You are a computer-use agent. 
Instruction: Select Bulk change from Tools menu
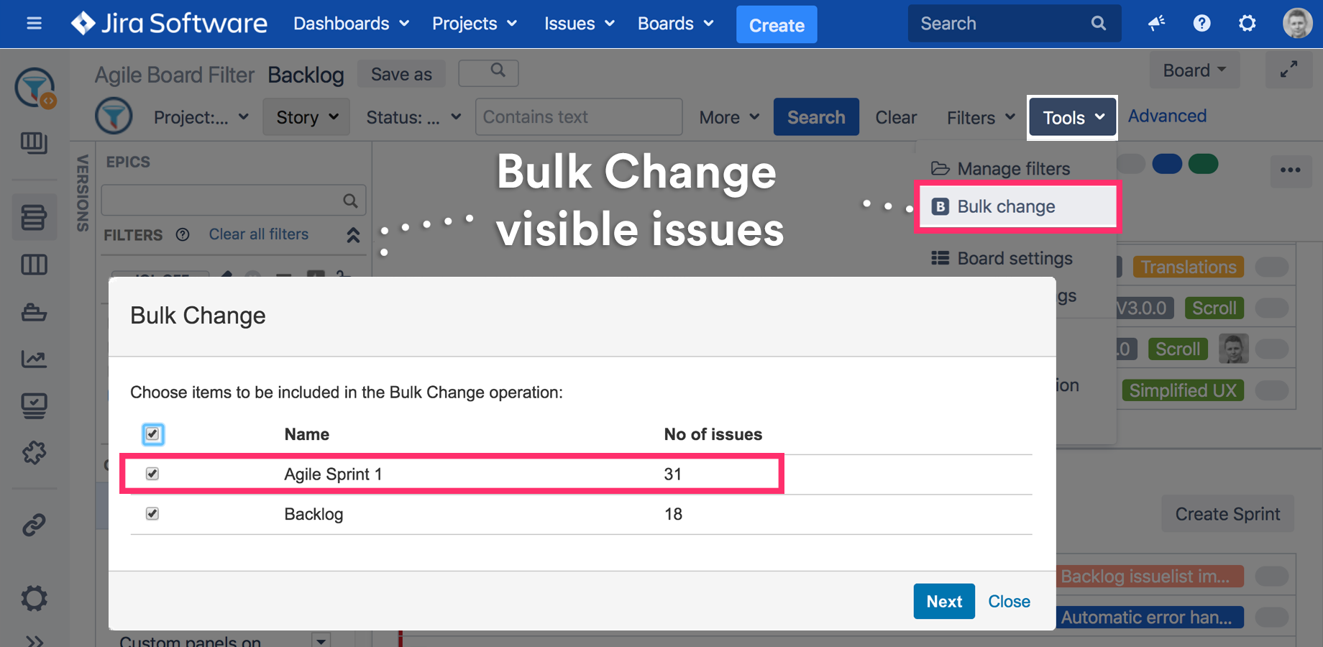[1017, 207]
